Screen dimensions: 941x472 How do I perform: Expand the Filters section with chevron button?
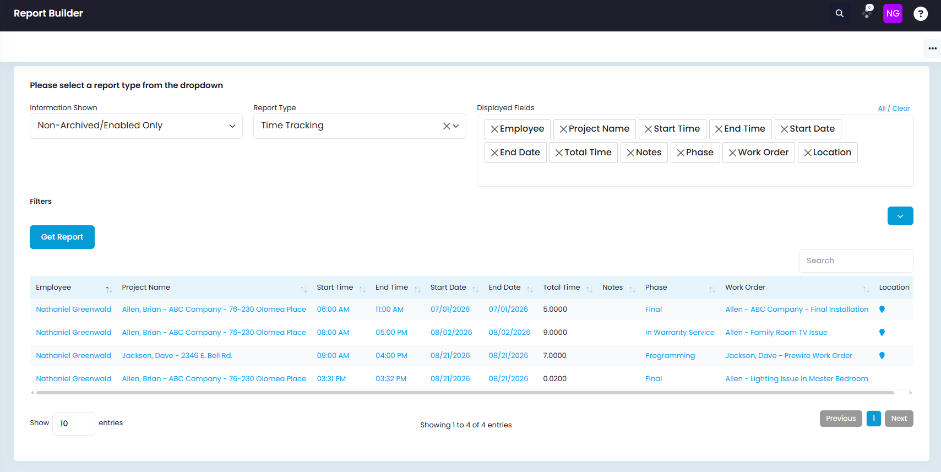(x=900, y=216)
